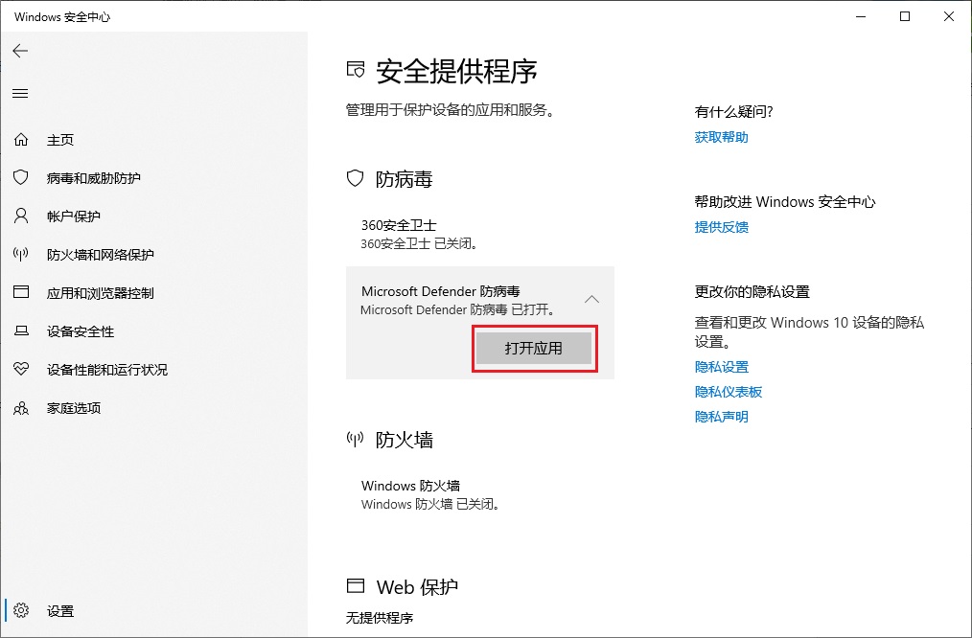Screen dimensions: 972x638
Task: Open 设备性能和运行状况 page
Action: click(x=153, y=370)
